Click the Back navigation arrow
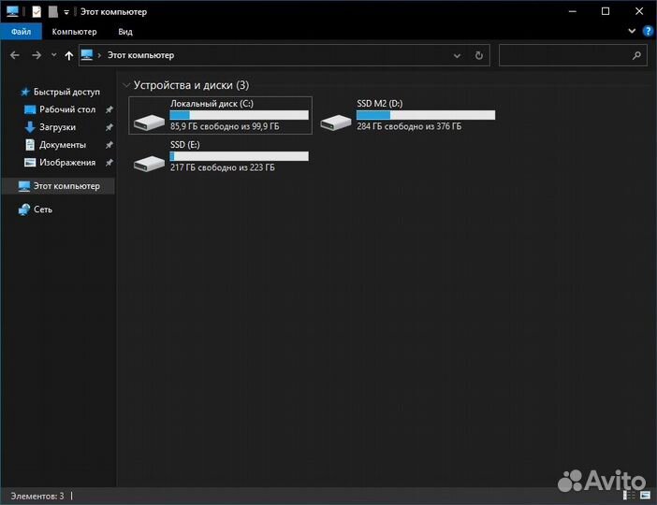Screen dimensions: 657x505 click(x=15, y=55)
